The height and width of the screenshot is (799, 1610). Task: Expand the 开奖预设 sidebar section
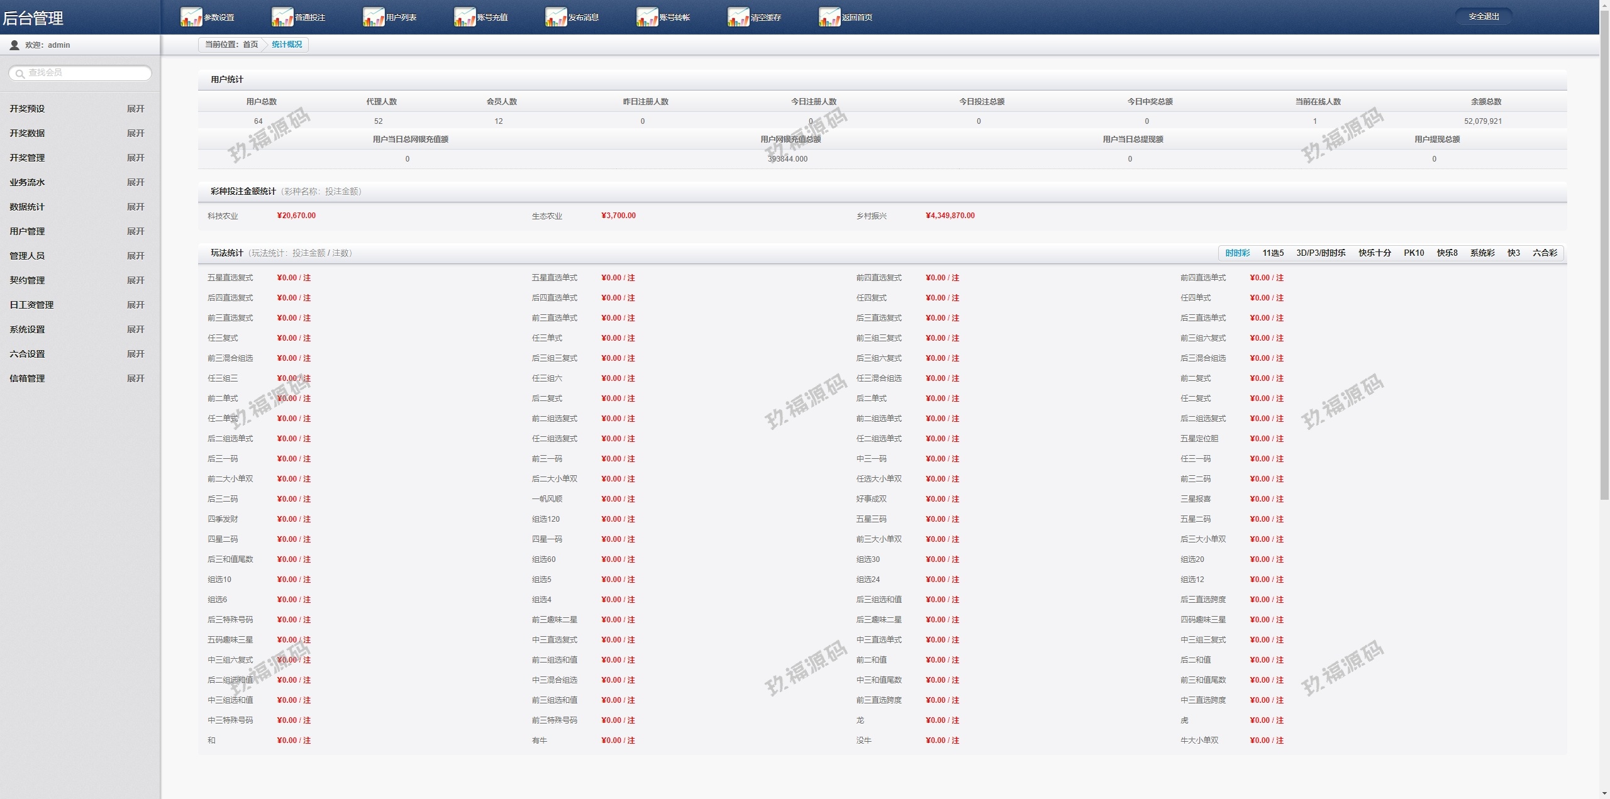135,109
